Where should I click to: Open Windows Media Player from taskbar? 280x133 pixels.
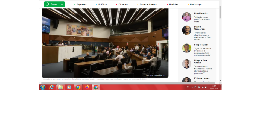pyautogui.click(x=69, y=87)
